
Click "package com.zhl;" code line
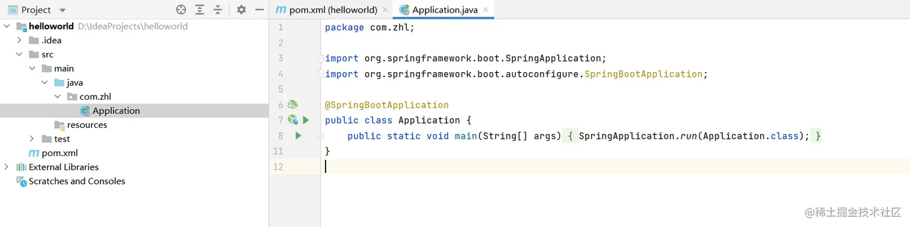370,27
